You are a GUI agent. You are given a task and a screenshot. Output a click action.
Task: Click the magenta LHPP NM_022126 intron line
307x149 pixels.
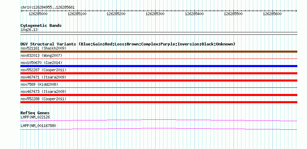point(159,120)
